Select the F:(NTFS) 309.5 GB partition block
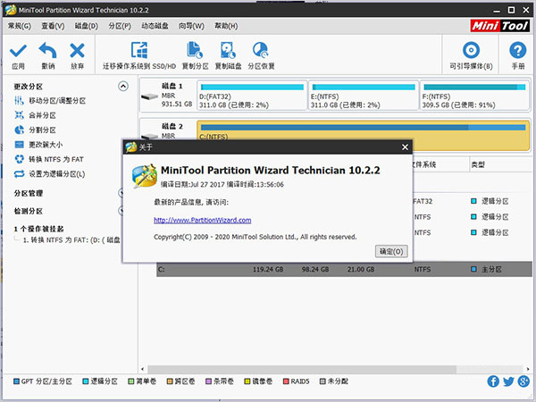 tap(474, 96)
